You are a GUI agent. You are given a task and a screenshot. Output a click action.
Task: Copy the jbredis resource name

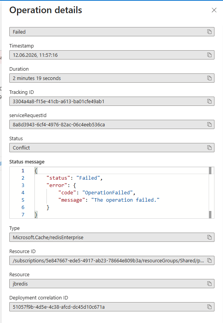pos(209,284)
